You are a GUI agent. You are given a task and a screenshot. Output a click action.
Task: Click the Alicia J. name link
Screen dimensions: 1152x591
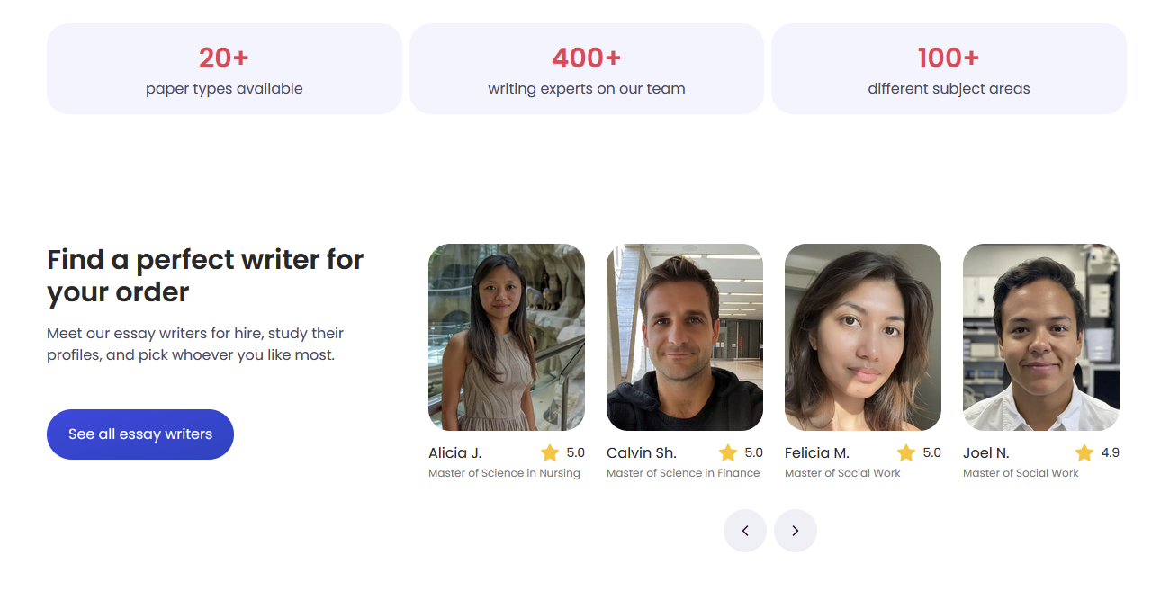tap(455, 452)
